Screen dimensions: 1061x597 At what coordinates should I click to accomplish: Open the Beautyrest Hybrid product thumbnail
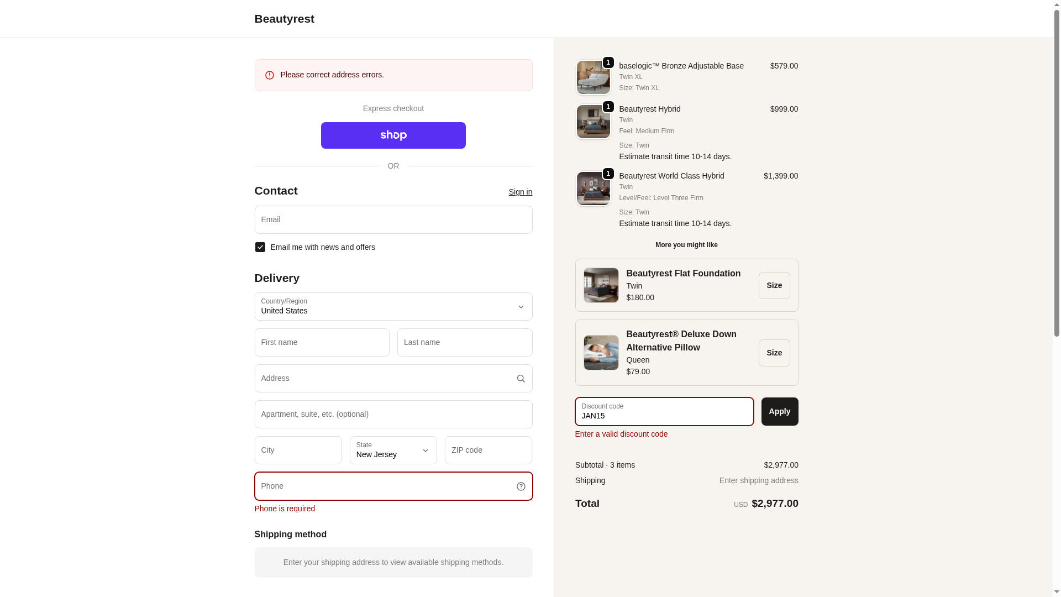click(x=593, y=122)
